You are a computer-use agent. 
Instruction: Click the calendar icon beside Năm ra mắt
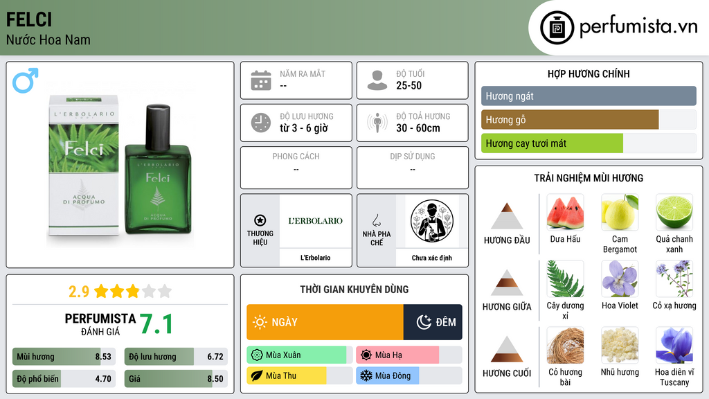(261, 80)
